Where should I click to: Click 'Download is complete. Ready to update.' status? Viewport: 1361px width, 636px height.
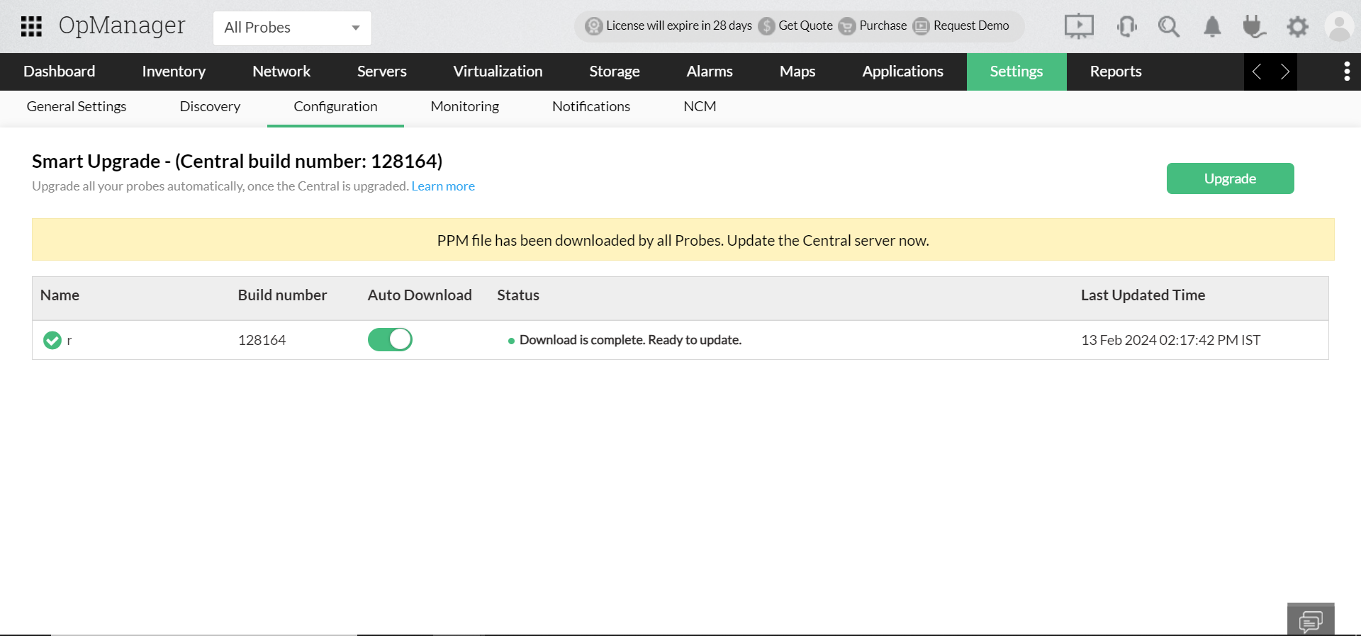630,340
